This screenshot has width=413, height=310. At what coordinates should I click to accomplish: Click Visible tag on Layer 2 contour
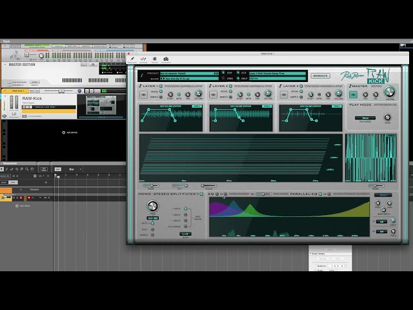click(267, 106)
